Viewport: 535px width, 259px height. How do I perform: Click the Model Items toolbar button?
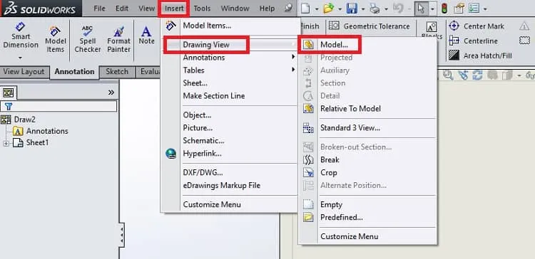[x=55, y=40]
